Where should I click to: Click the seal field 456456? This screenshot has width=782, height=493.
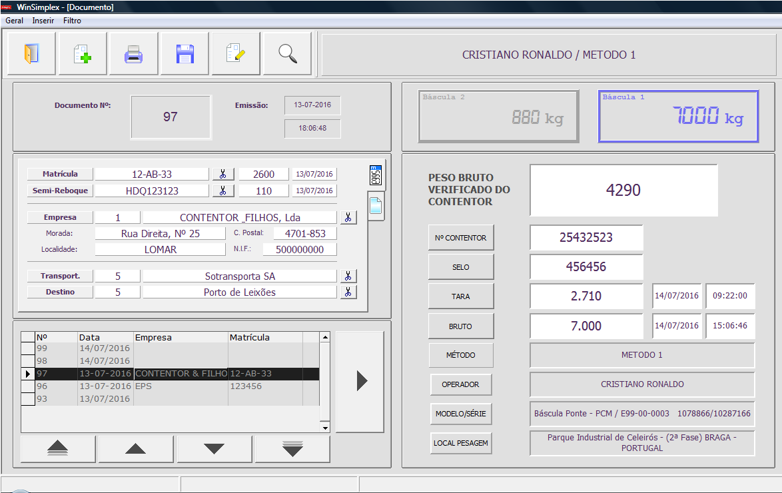(586, 267)
